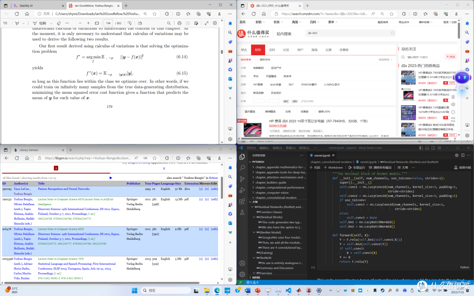The height and width of the screenshot is (296, 474).
Task: Click the PDF contents list icon
Action: pyautogui.click(x=5, y=23)
